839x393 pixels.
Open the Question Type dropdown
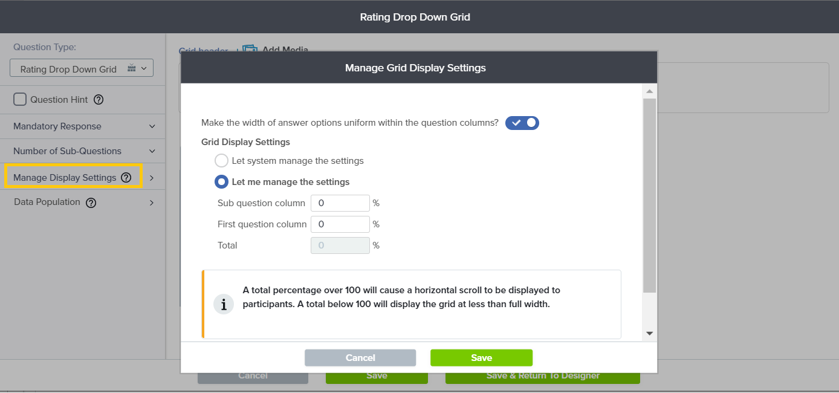82,68
